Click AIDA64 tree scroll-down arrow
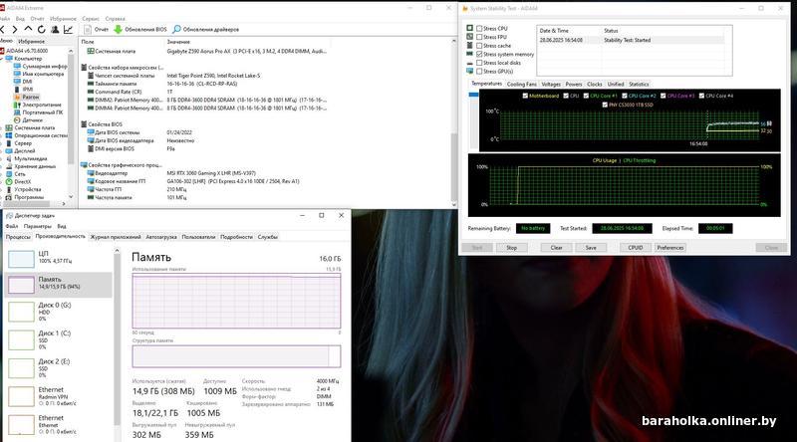The width and height of the screenshot is (797, 442). point(71,197)
